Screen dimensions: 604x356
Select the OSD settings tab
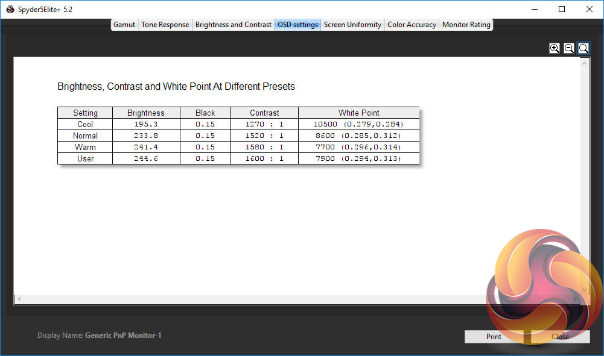point(297,25)
